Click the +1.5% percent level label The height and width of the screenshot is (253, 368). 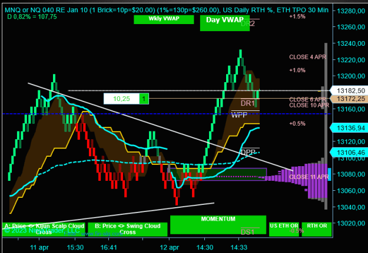[x=297, y=16]
